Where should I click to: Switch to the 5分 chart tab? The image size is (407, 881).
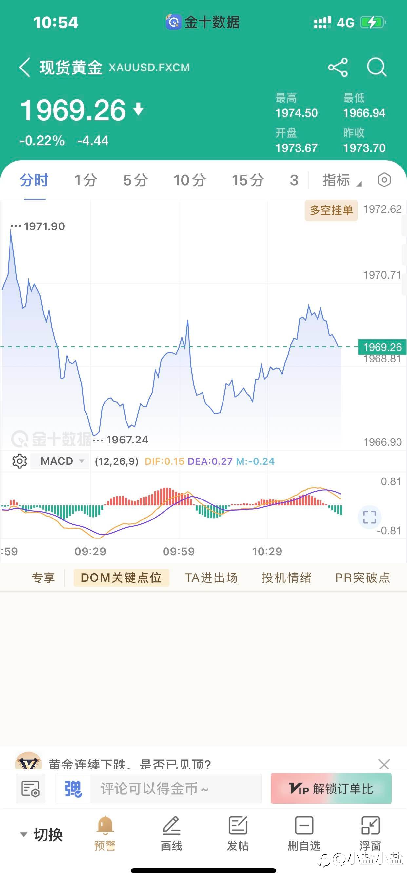click(x=135, y=180)
